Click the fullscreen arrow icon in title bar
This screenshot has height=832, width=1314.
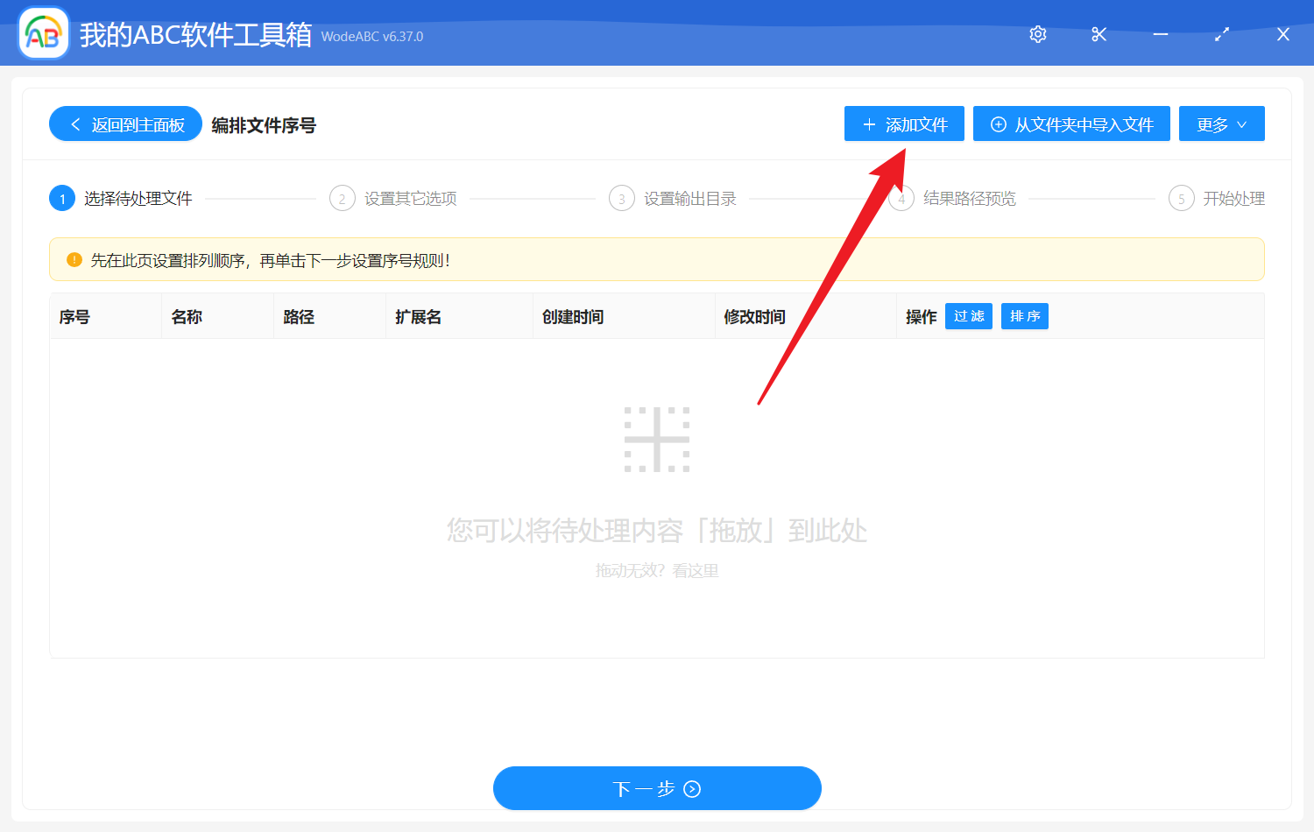coord(1221,33)
